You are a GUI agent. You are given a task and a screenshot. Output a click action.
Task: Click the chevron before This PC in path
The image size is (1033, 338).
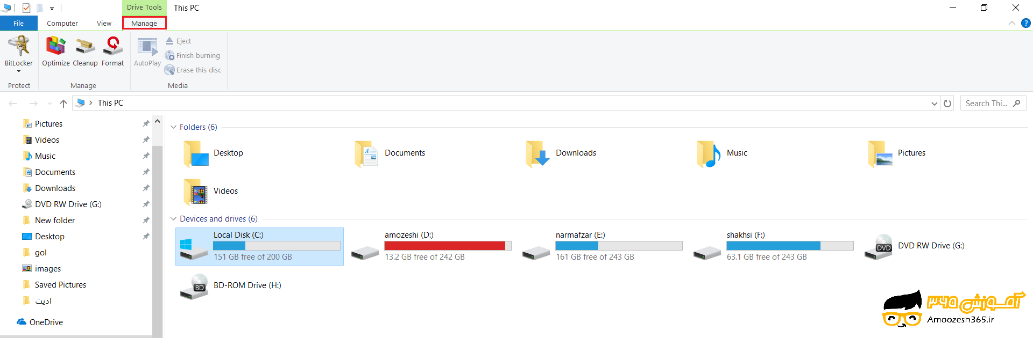click(91, 103)
